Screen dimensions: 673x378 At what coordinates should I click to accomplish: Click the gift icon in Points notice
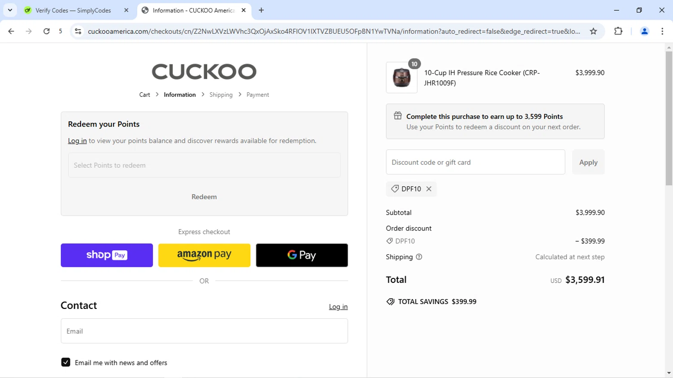click(x=398, y=116)
